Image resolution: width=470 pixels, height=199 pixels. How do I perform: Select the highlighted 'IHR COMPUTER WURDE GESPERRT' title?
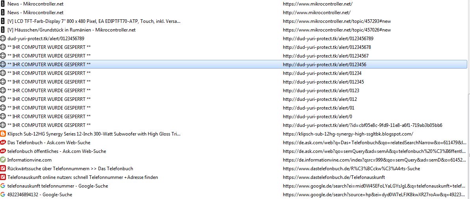(49, 65)
